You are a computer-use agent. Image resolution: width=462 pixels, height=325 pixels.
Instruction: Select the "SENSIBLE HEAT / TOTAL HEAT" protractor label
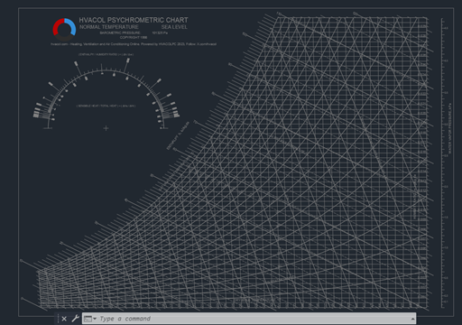(106, 106)
